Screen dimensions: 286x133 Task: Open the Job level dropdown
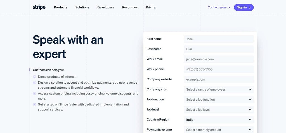219,110
